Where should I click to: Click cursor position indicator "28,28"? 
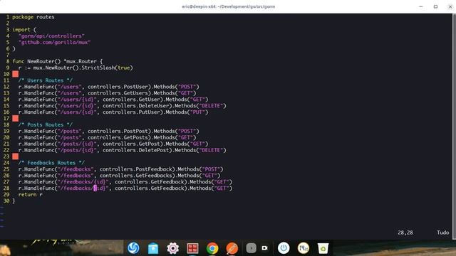click(405, 233)
